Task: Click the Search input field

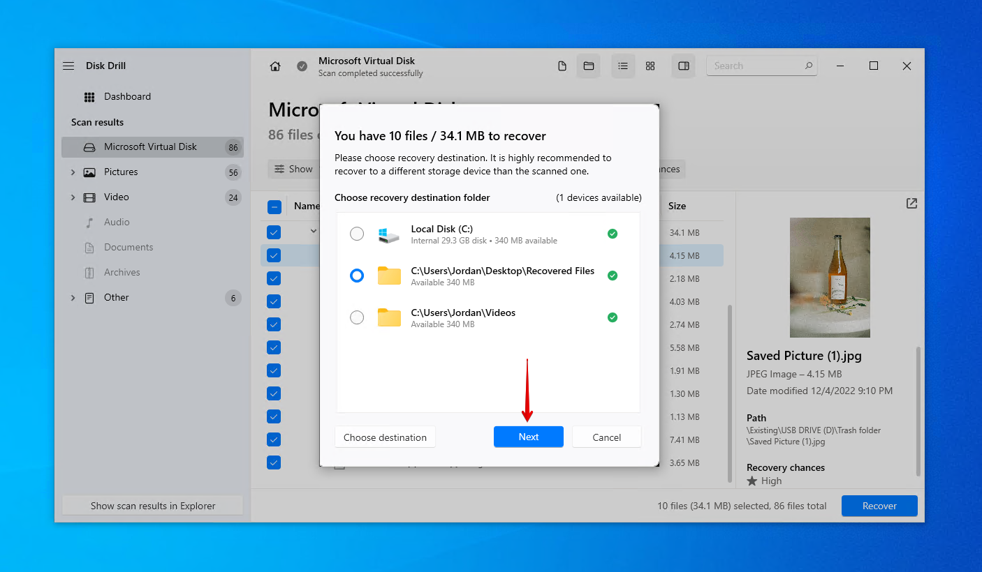Action: [754, 66]
